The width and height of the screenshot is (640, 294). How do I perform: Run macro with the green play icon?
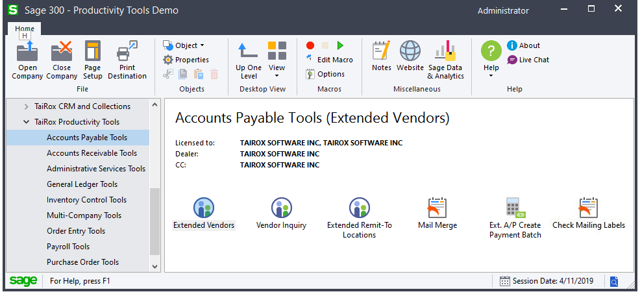(x=340, y=45)
